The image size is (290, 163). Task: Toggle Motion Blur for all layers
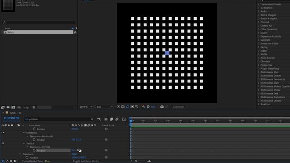point(117,120)
